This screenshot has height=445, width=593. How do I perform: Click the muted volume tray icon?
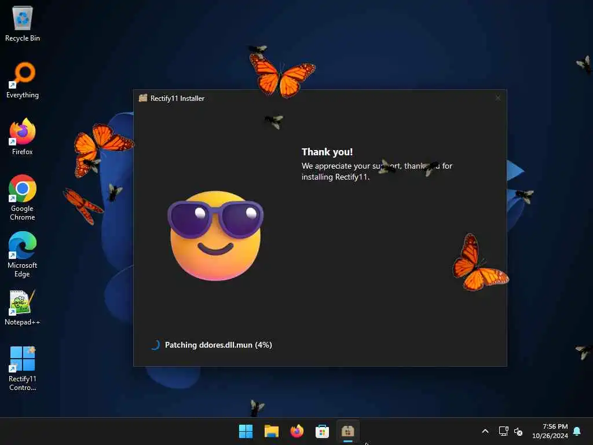click(x=518, y=431)
